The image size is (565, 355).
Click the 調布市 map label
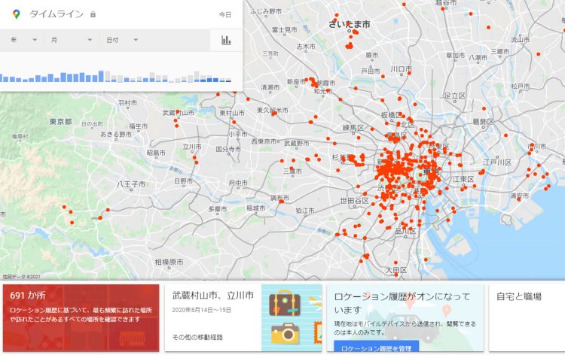point(279,198)
